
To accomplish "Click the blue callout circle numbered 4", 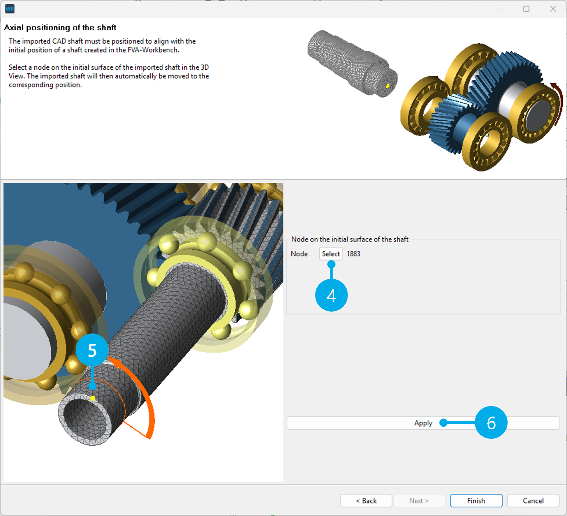I will click(x=331, y=295).
